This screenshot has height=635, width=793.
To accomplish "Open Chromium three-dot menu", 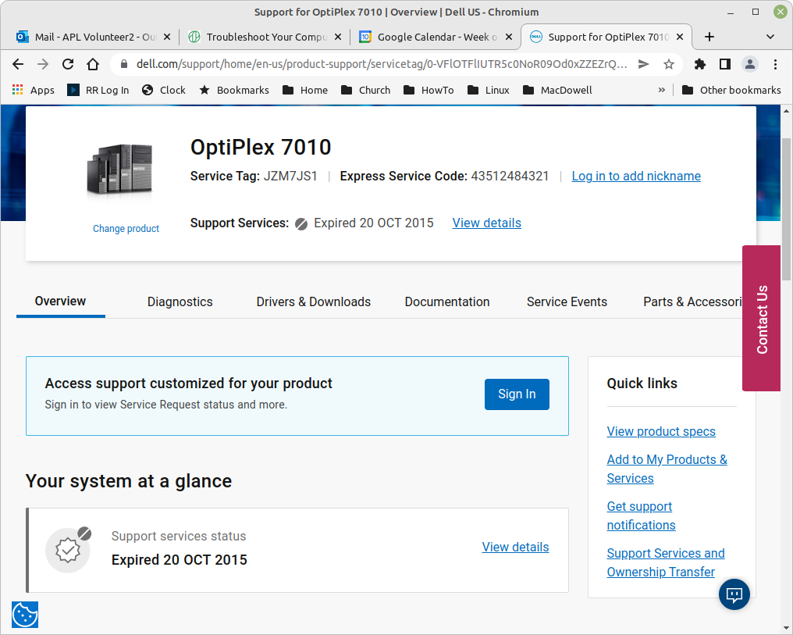I will 775,64.
